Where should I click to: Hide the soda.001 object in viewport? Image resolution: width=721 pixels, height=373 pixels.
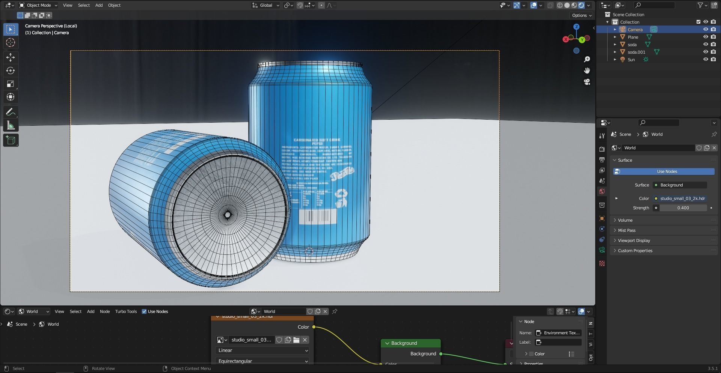coord(706,52)
